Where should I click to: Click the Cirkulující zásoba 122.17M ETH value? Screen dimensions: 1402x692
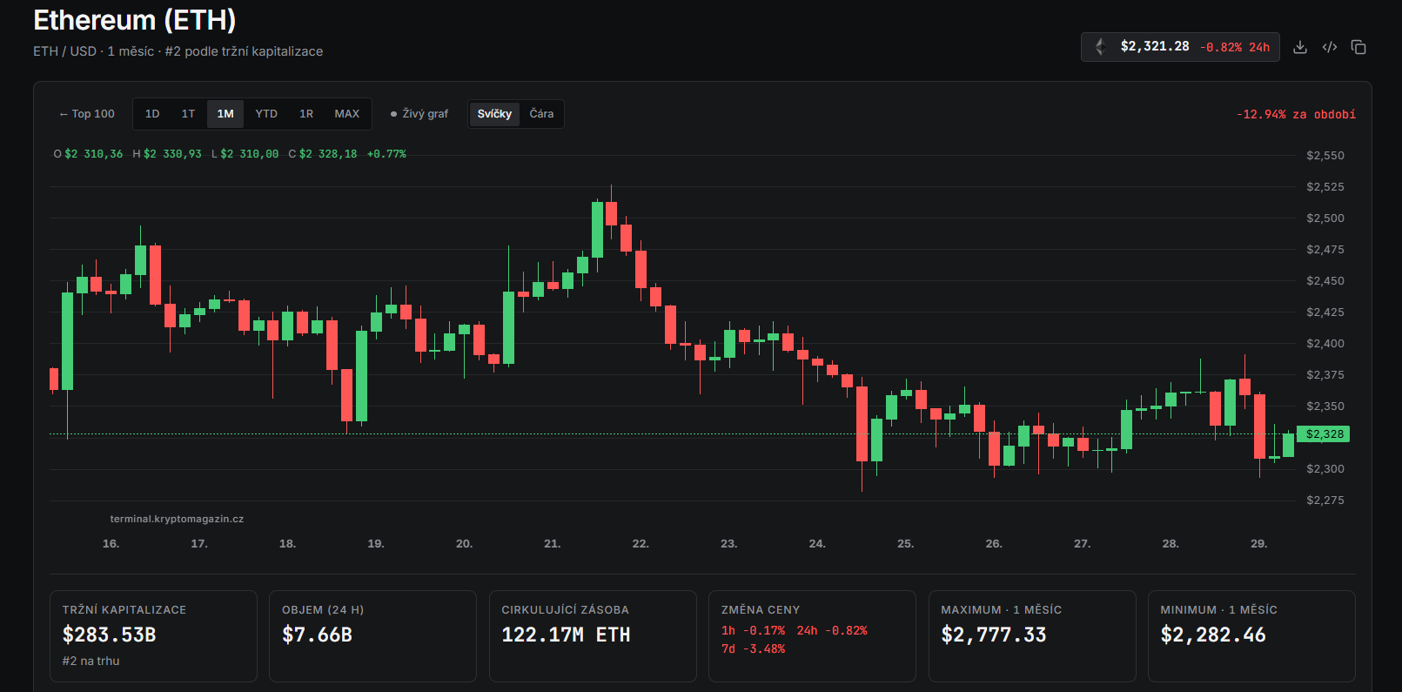(566, 635)
